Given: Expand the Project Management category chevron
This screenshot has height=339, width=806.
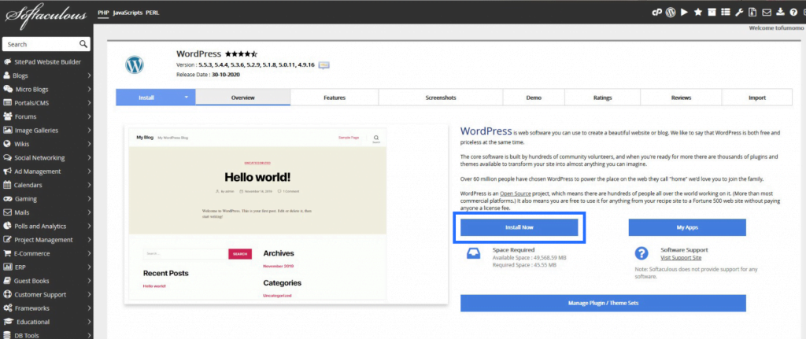Looking at the screenshot, I should [x=90, y=240].
